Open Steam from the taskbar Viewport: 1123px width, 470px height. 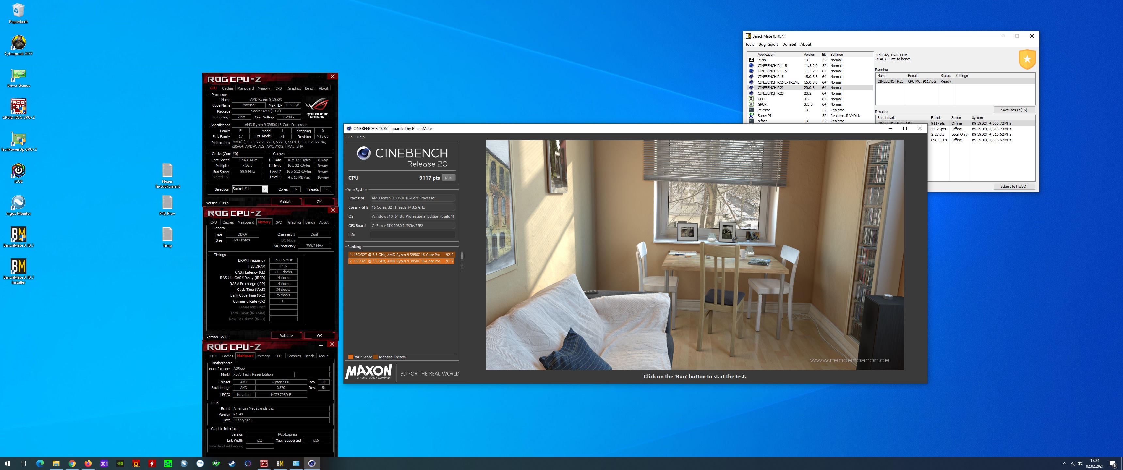click(x=232, y=463)
